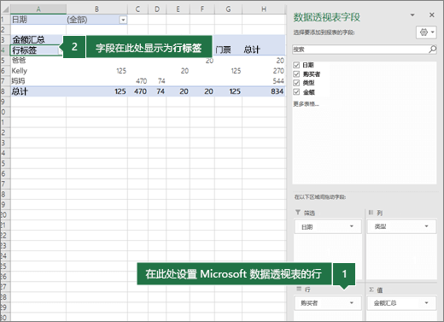Image resolution: width=444 pixels, height=322 pixels.
Task: Click the columns icon beside 列
Action: pyautogui.click(x=371, y=213)
